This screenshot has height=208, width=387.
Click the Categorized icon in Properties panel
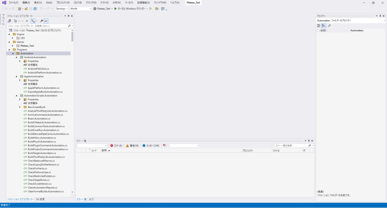click(x=319, y=25)
